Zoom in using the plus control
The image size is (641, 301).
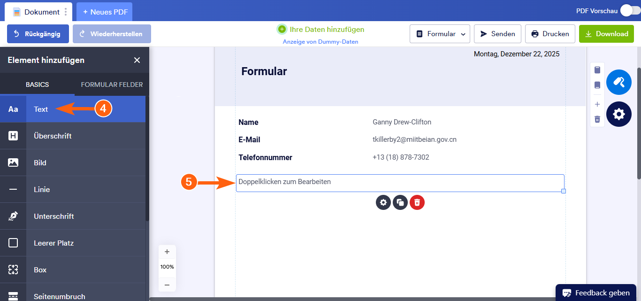coord(167,252)
